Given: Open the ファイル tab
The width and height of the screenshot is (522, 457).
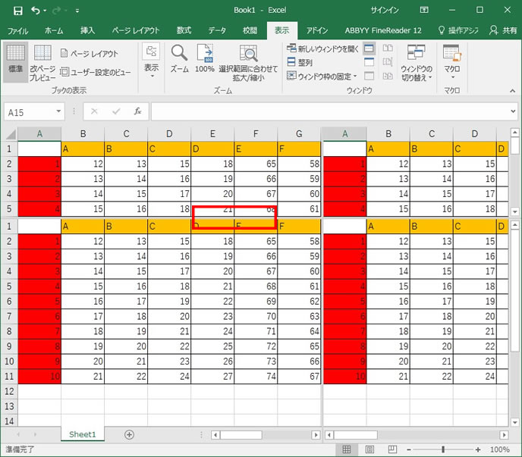Looking at the screenshot, I should coord(18,30).
